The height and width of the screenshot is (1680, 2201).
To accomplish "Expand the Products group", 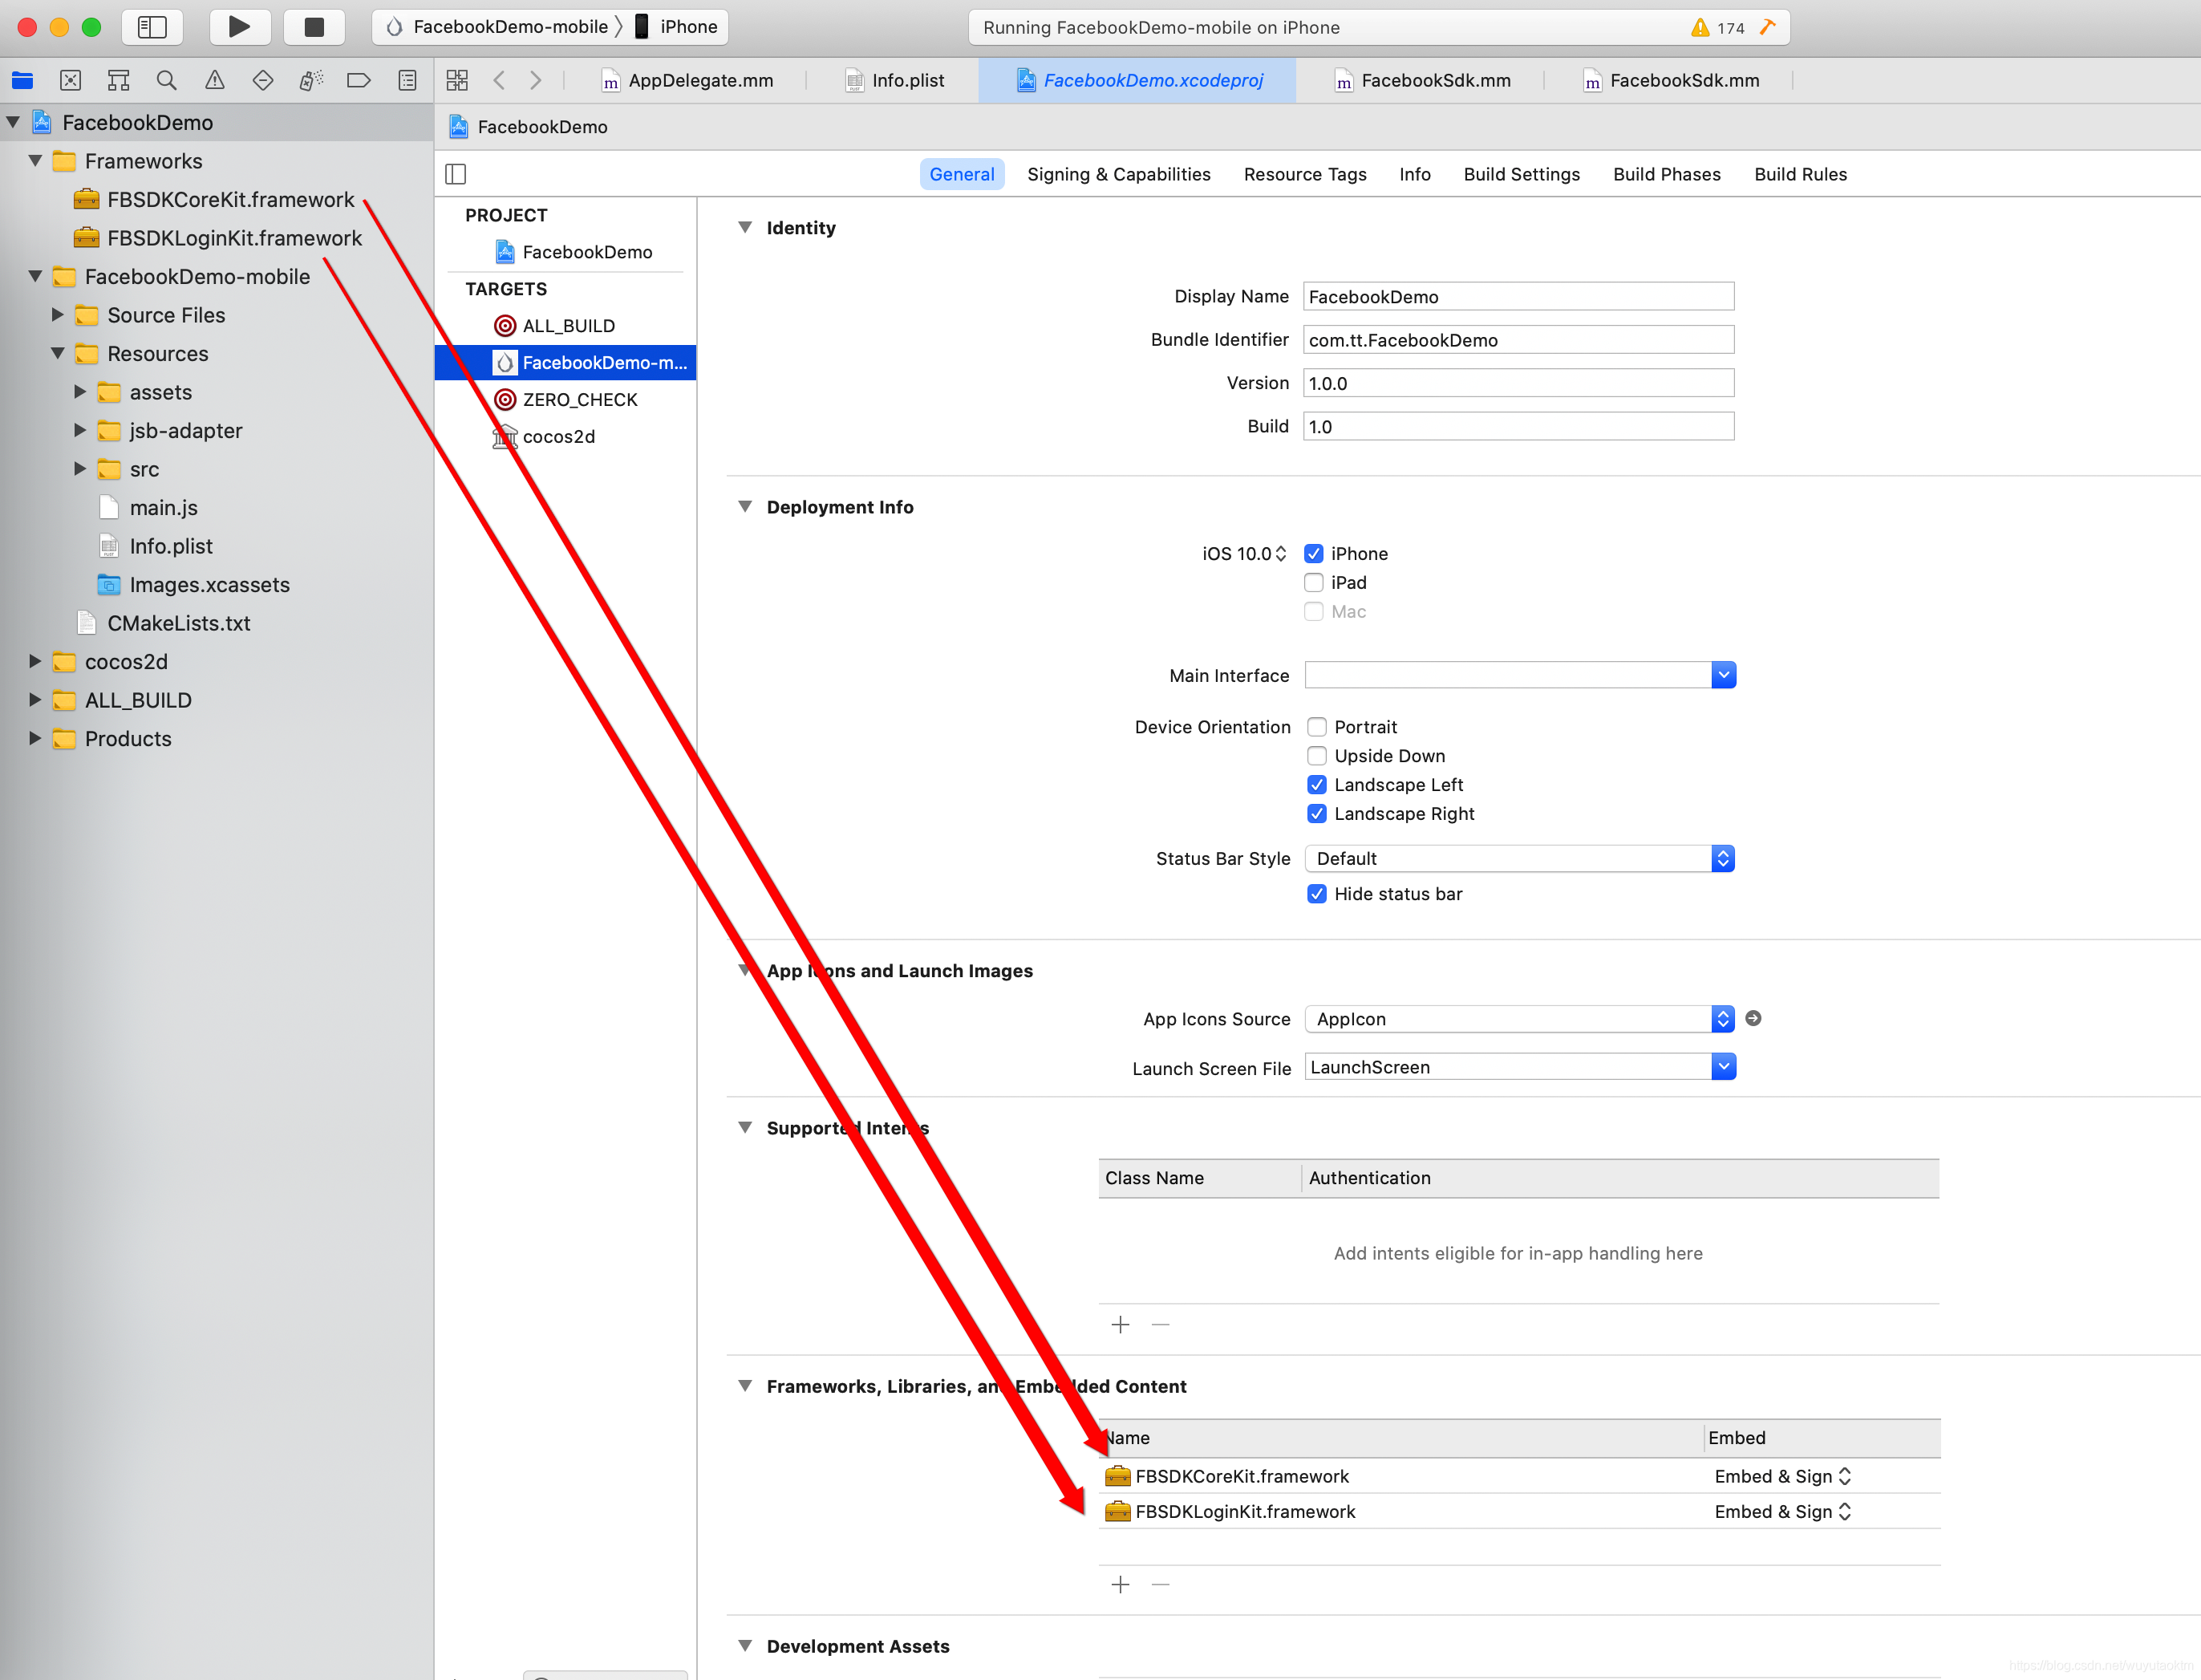I will point(35,738).
